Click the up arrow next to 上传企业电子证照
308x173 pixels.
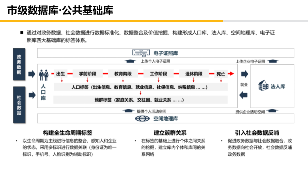[x=273, y=61]
